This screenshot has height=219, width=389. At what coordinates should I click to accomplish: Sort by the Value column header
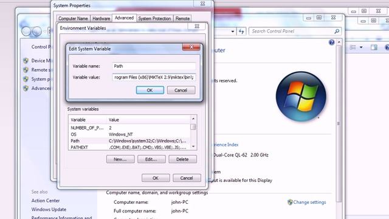click(x=148, y=120)
